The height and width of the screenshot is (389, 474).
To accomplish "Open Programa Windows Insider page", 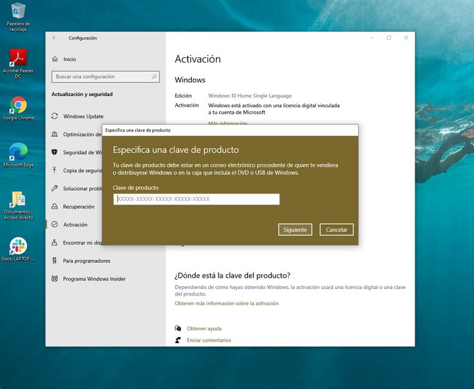I will 94,279.
